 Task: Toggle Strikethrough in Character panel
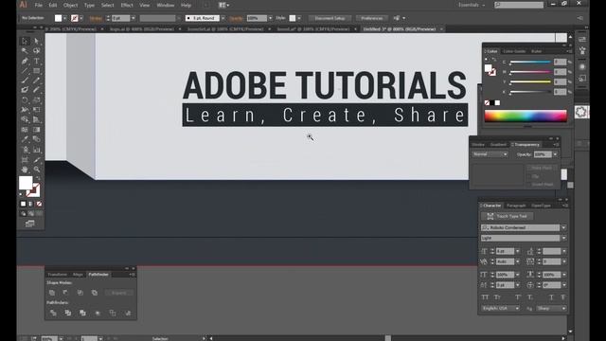563,297
